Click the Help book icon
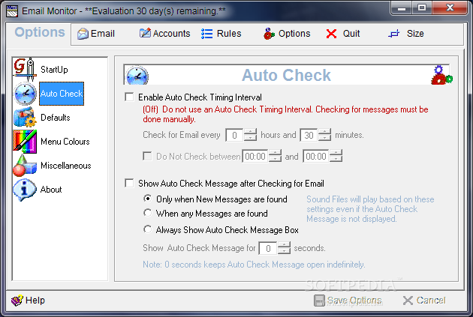This screenshot has width=473, height=317. 17,301
